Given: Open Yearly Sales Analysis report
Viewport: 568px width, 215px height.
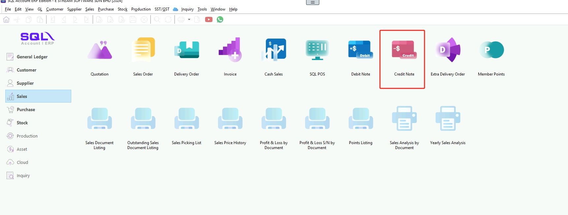Looking at the screenshot, I should [448, 119].
